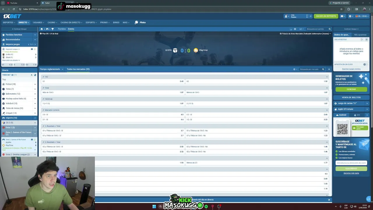
Task: Click the search magnifier for Búsqueda por partido
Action: (x=330, y=29)
